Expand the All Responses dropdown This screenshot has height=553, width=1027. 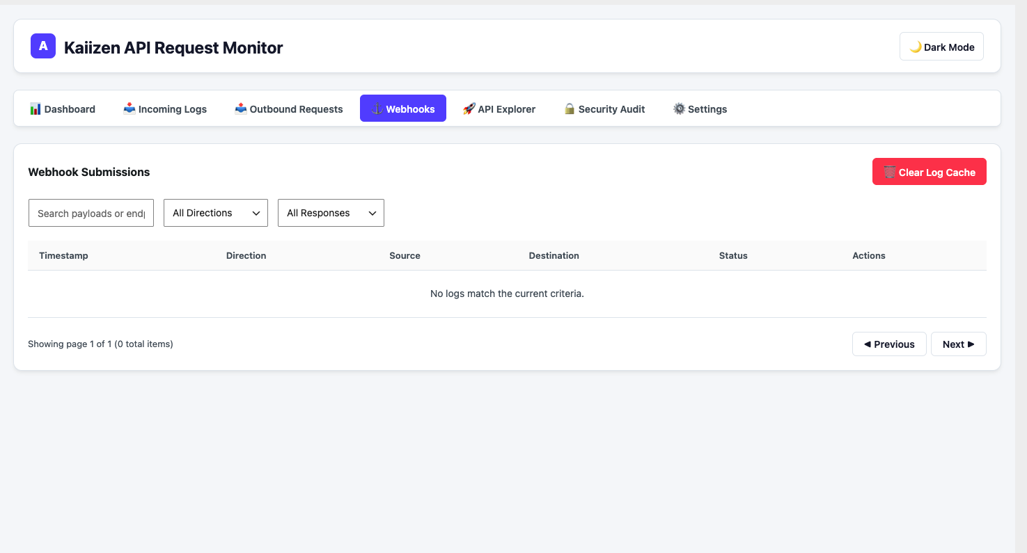click(x=331, y=213)
